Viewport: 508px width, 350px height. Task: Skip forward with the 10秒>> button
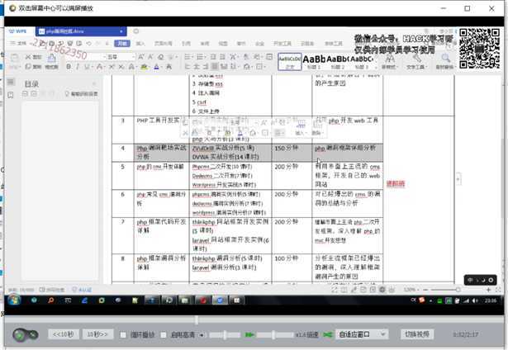point(97,334)
